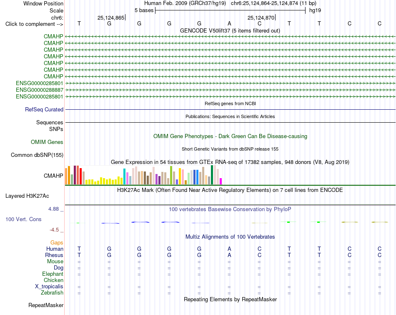Image resolution: width=396 pixels, height=315 pixels.
Task: Select the 'Rhesus' species label
Action: [x=54, y=255]
